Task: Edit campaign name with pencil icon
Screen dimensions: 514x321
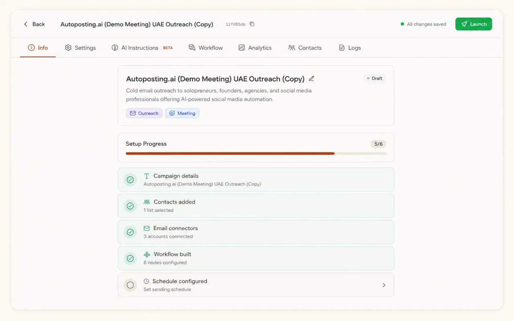Action: tap(311, 79)
